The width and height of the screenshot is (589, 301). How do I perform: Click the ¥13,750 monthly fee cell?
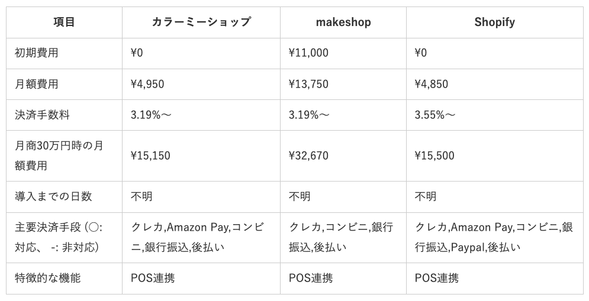(x=308, y=84)
